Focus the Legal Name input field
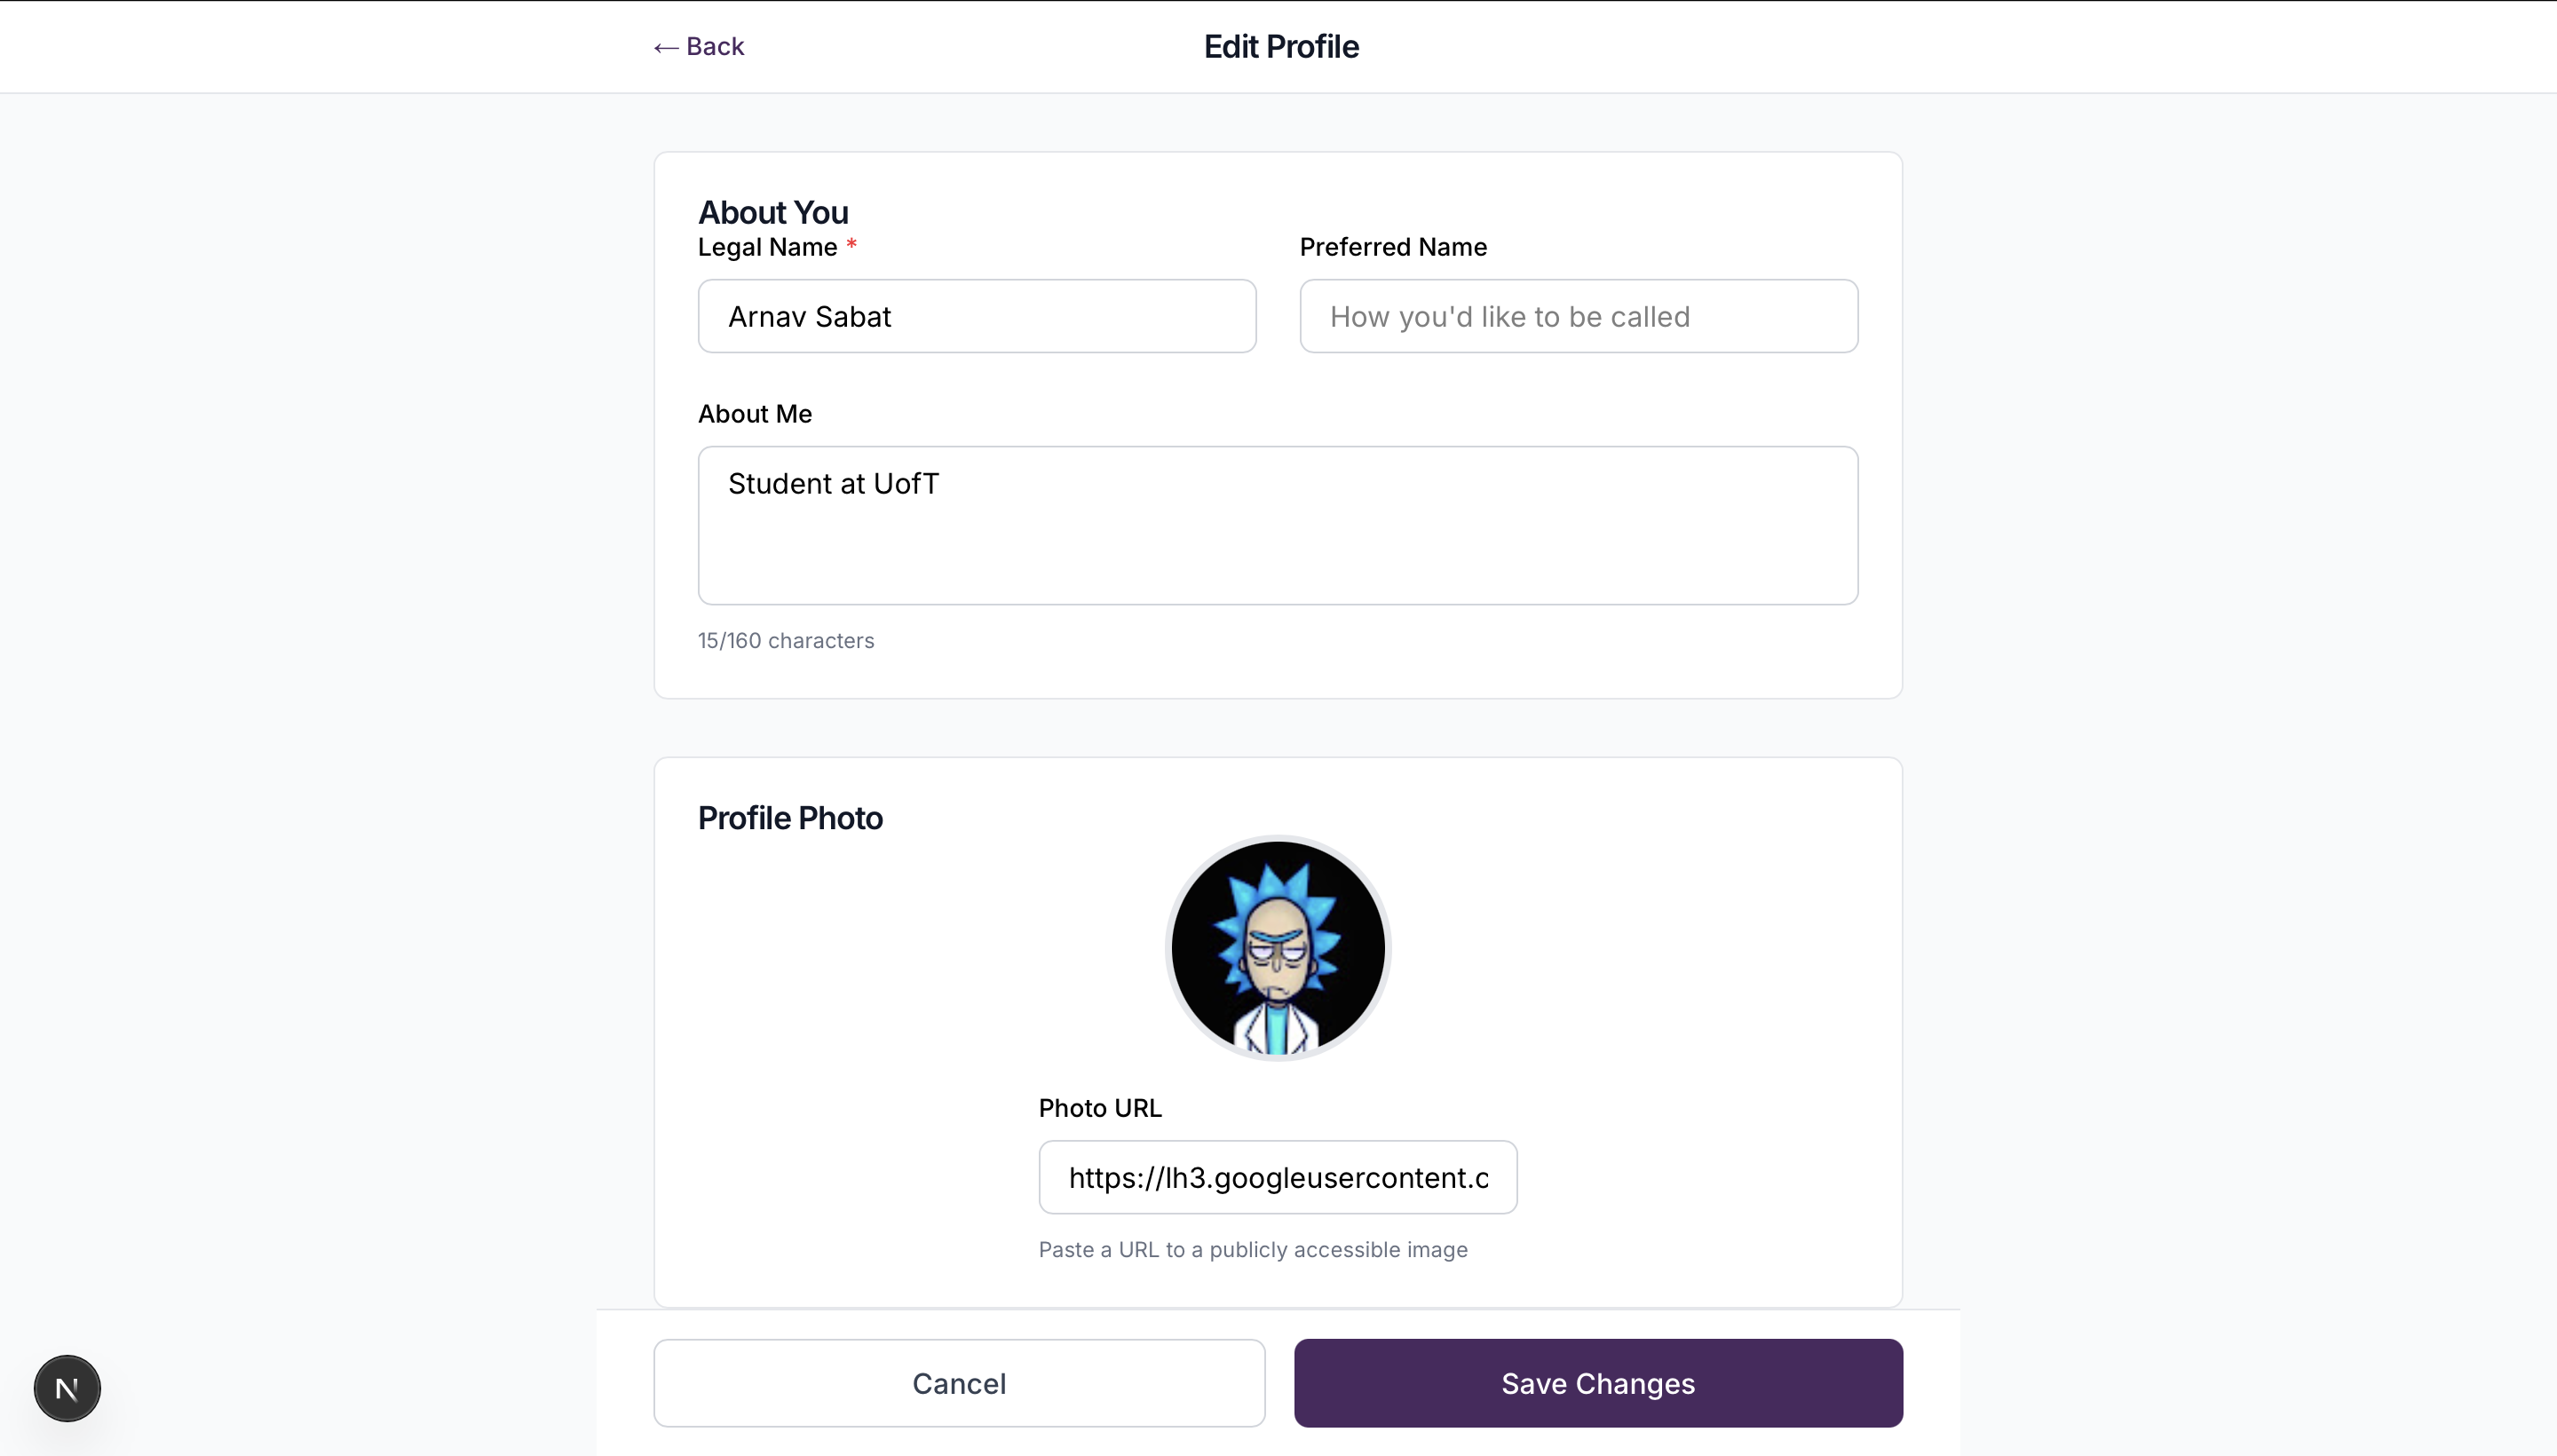Screen dimensions: 2557x1456 click(x=976, y=316)
